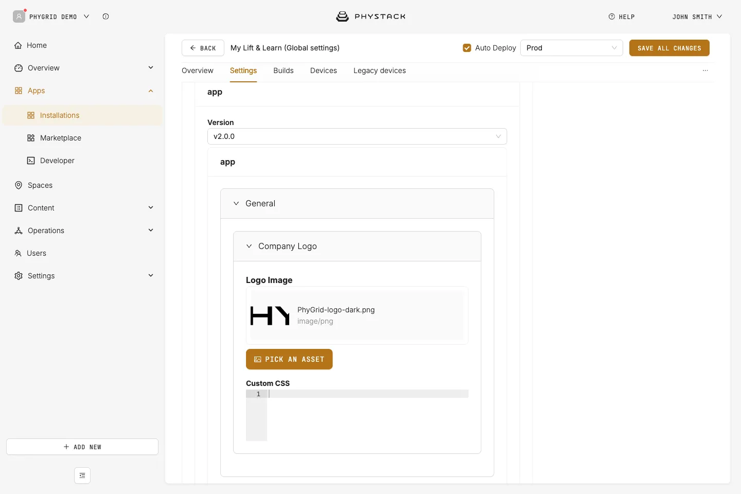Click the Installations icon
Viewport: 741px width, 494px height.
pyautogui.click(x=31, y=115)
